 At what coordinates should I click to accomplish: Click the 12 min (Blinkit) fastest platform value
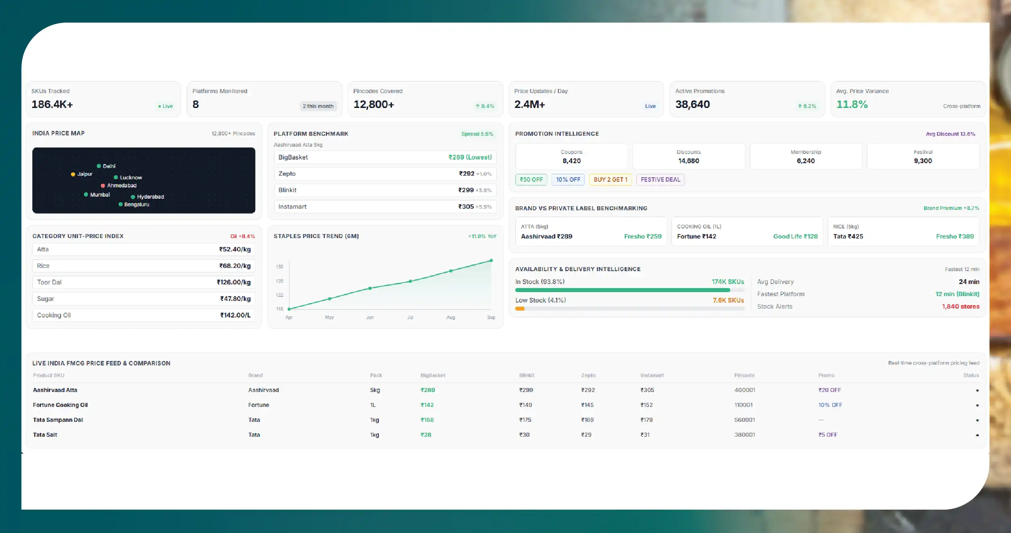coord(957,294)
